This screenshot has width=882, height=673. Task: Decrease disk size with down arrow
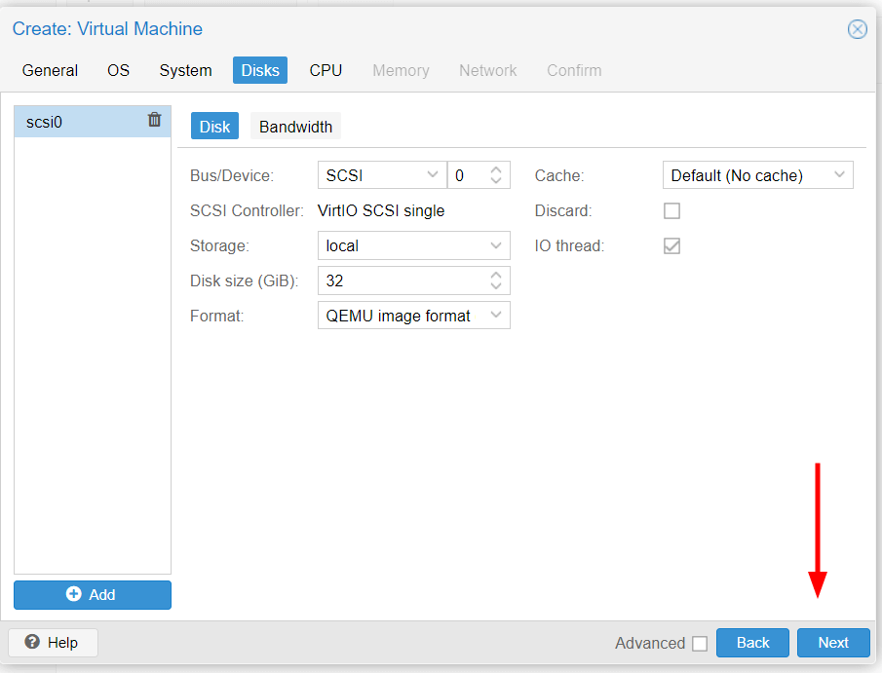(496, 286)
